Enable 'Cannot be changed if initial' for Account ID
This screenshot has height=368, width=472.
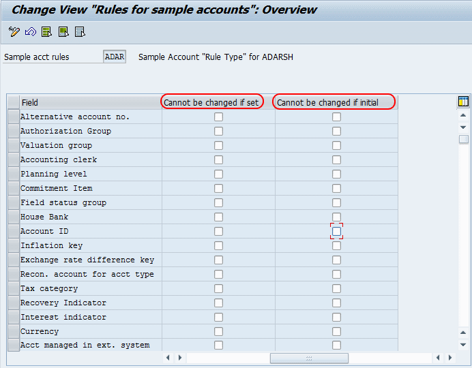coord(336,232)
